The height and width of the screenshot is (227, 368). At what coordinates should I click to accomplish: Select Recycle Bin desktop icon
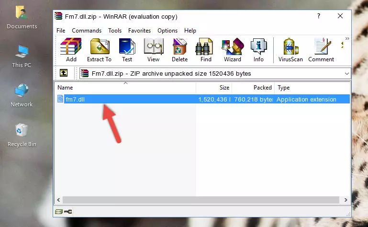click(22, 136)
